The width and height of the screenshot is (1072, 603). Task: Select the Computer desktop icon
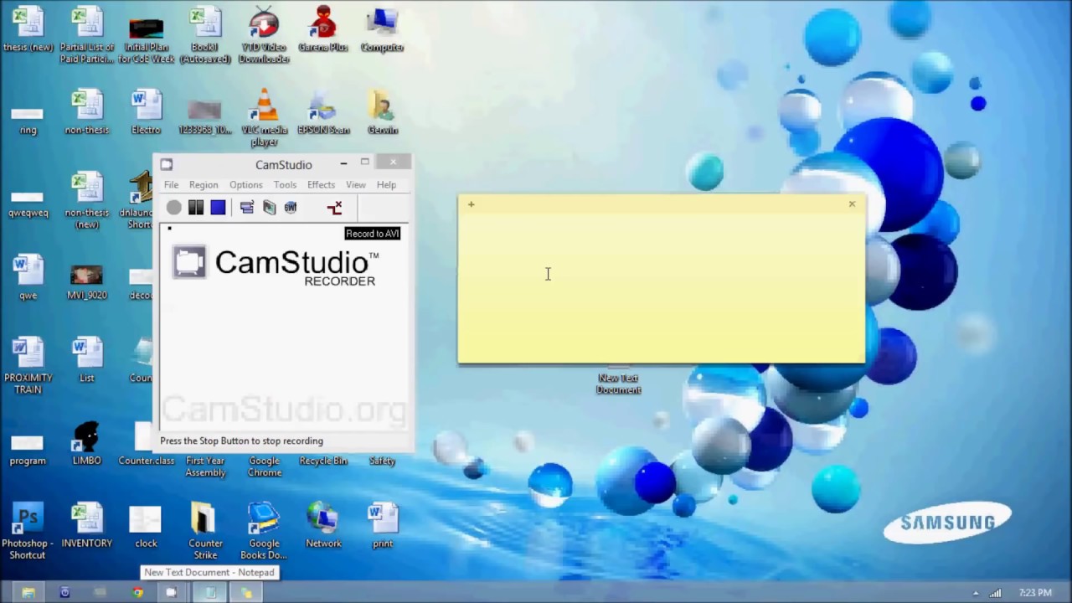pyautogui.click(x=382, y=30)
